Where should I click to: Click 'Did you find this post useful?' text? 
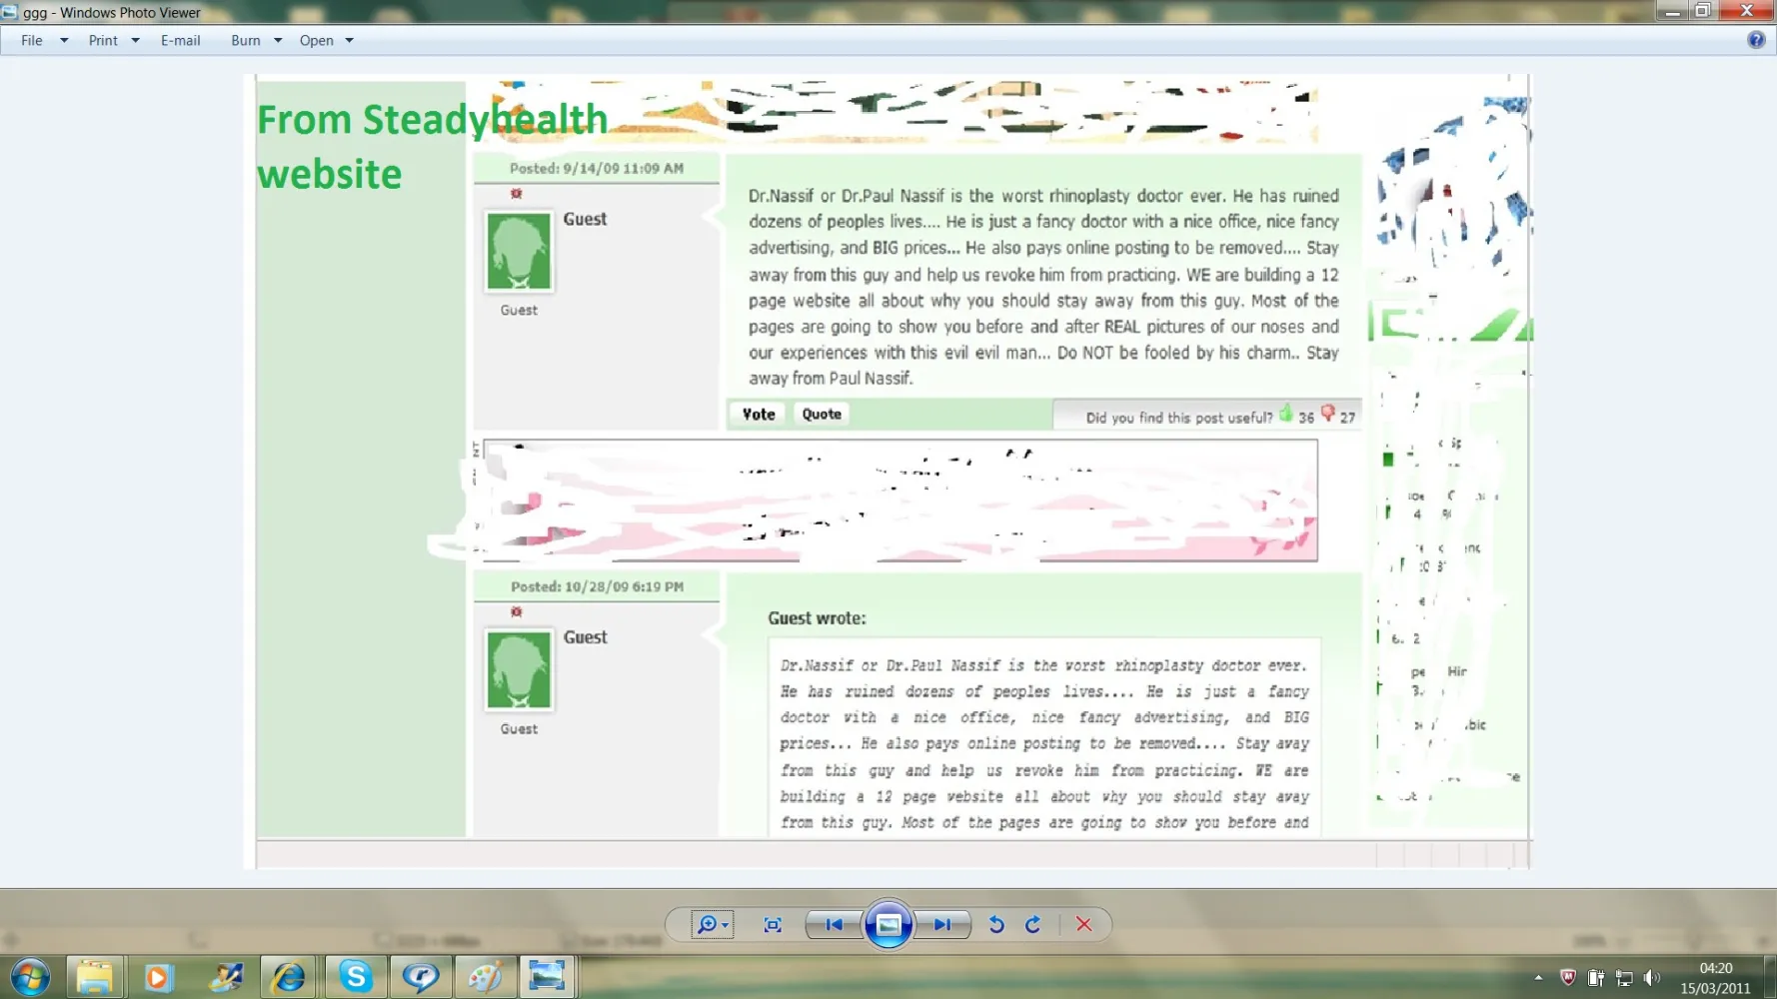(1179, 418)
